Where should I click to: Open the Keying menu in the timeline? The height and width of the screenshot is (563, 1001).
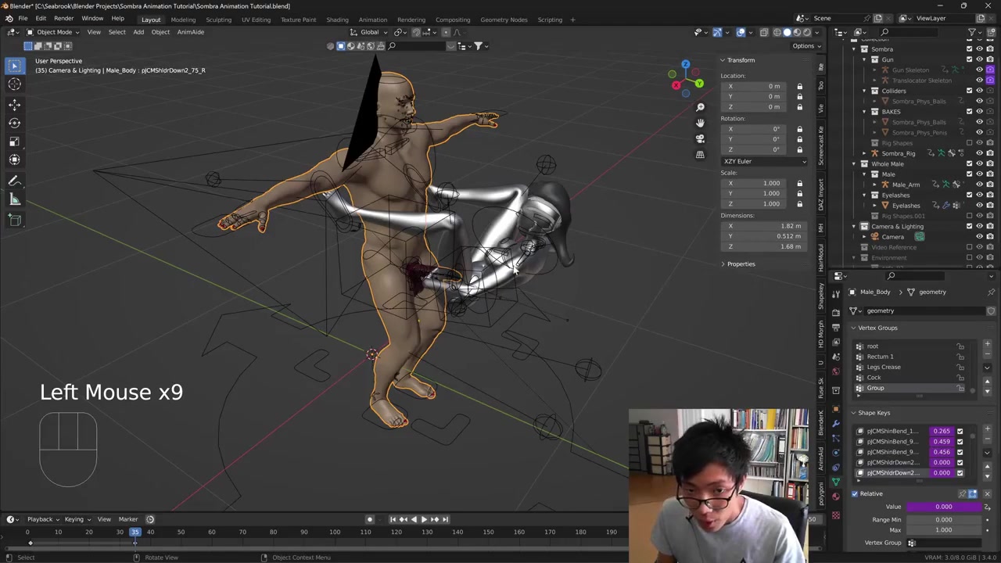(x=74, y=519)
